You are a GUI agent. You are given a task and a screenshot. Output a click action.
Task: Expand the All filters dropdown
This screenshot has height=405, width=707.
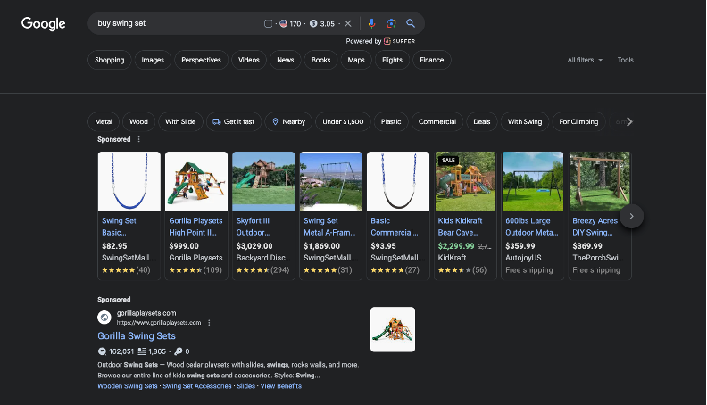click(x=585, y=60)
